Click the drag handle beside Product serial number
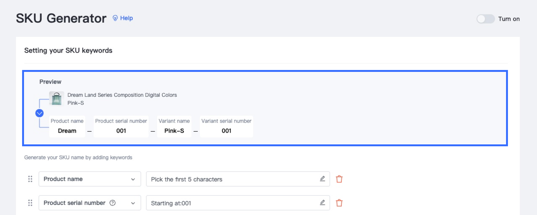 (x=30, y=203)
